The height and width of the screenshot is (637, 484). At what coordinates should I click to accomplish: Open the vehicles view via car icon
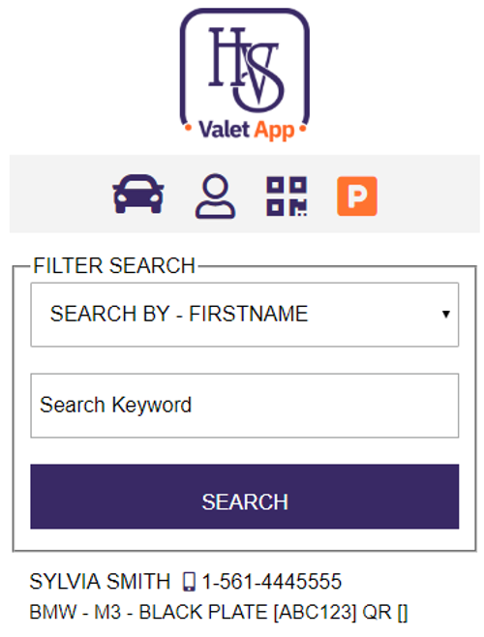point(138,195)
